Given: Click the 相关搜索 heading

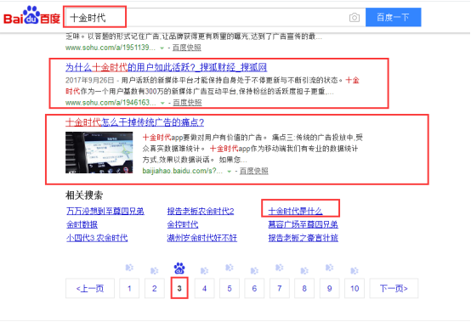Looking at the screenshot, I should point(84,195).
